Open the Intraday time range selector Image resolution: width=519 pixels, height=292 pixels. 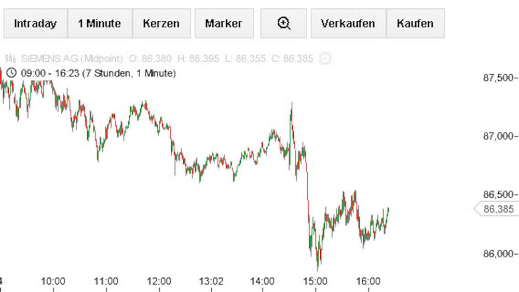35,23
